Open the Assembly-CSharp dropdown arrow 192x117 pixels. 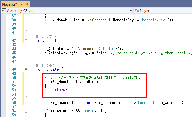[131, 11]
